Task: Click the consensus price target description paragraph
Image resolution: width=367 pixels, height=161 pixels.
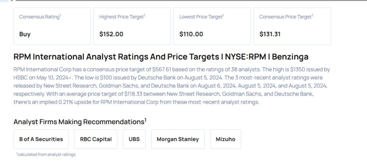Action: [172, 85]
